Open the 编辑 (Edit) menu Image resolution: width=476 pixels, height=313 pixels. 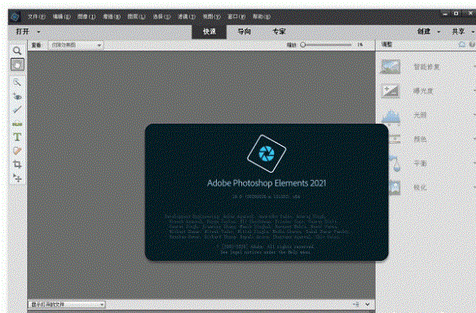point(62,16)
